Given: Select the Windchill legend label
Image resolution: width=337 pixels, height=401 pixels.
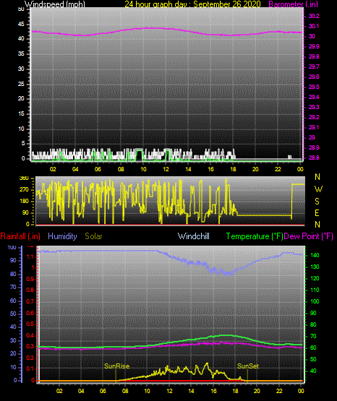Looking at the screenshot, I should pos(193,236).
